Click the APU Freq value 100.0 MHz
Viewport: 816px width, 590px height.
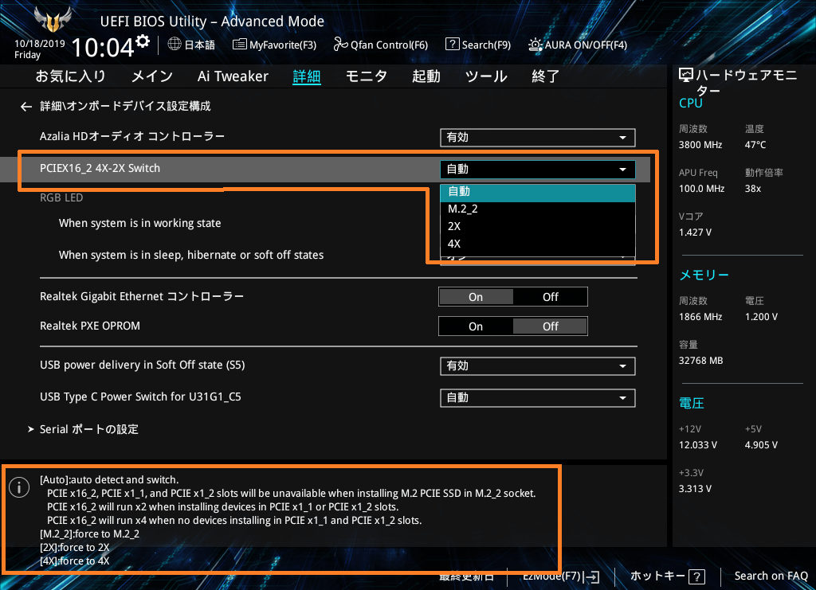(701, 189)
